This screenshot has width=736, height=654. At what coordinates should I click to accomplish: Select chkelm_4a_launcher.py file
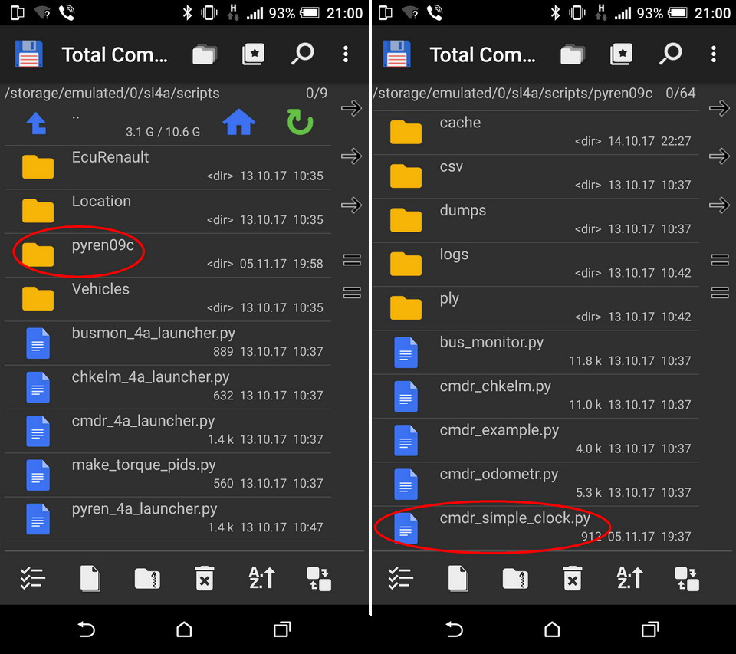pos(168,387)
